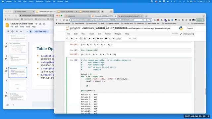
Task: Collapse the Slides filmstrip with the arrow
Action: (x=13, y=105)
